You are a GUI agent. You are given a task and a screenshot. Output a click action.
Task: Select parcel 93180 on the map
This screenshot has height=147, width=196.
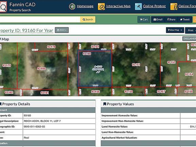click(42, 68)
